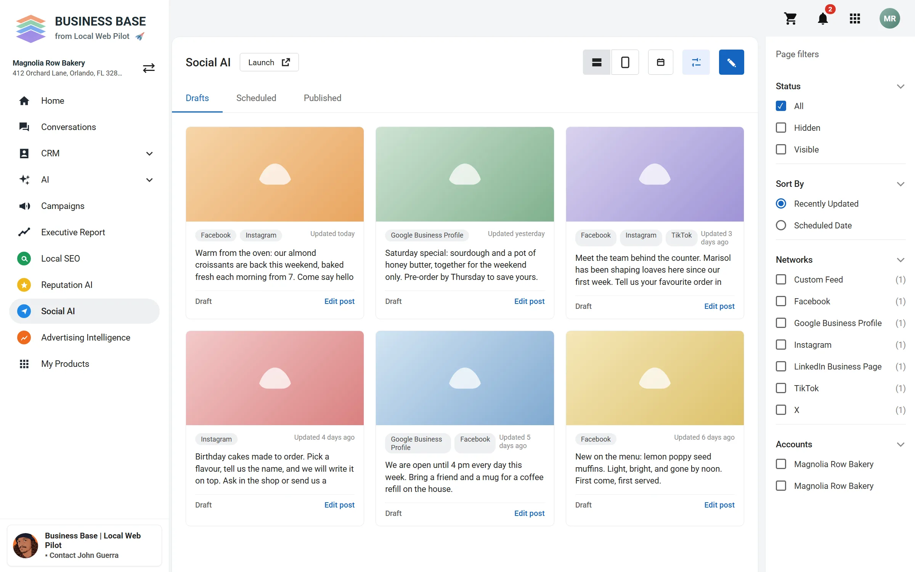Collapse the Sort By section
The width and height of the screenshot is (915, 572).
click(x=901, y=184)
